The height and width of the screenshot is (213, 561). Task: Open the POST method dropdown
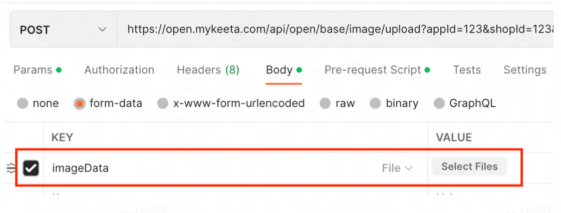click(63, 29)
